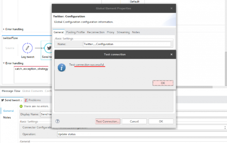
Task: Open the help question mark icon
Action: [x=57, y=121]
